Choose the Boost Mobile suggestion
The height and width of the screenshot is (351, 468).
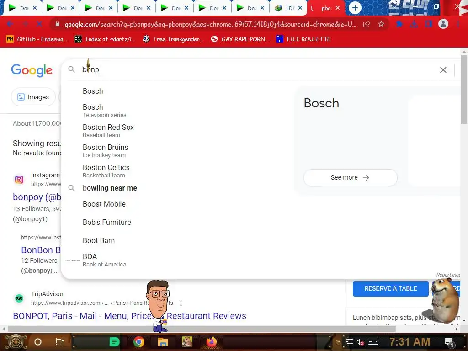[104, 204]
